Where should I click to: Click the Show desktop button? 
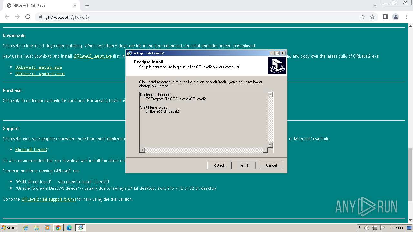point(409,228)
